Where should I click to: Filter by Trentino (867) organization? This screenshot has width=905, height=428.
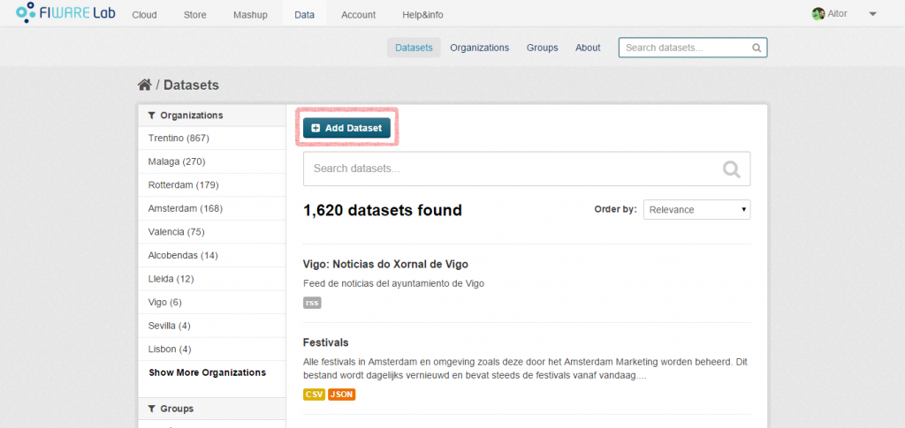[212, 139]
